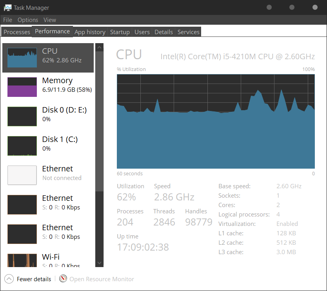Click the 2.86 GHz Speed value

(x=174, y=197)
